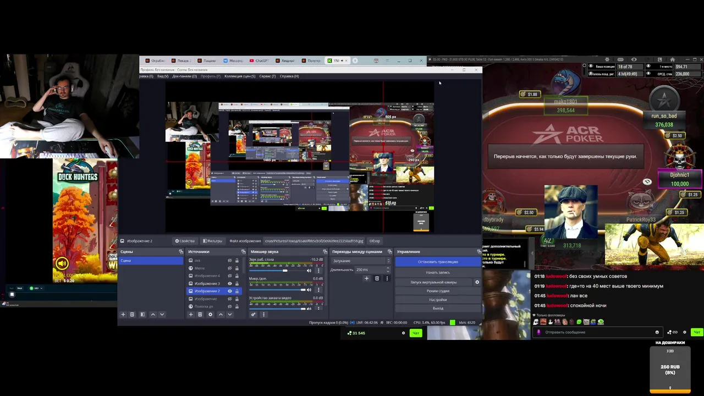Open OBS Настройки button
This screenshot has height=396, width=704.
[438, 300]
